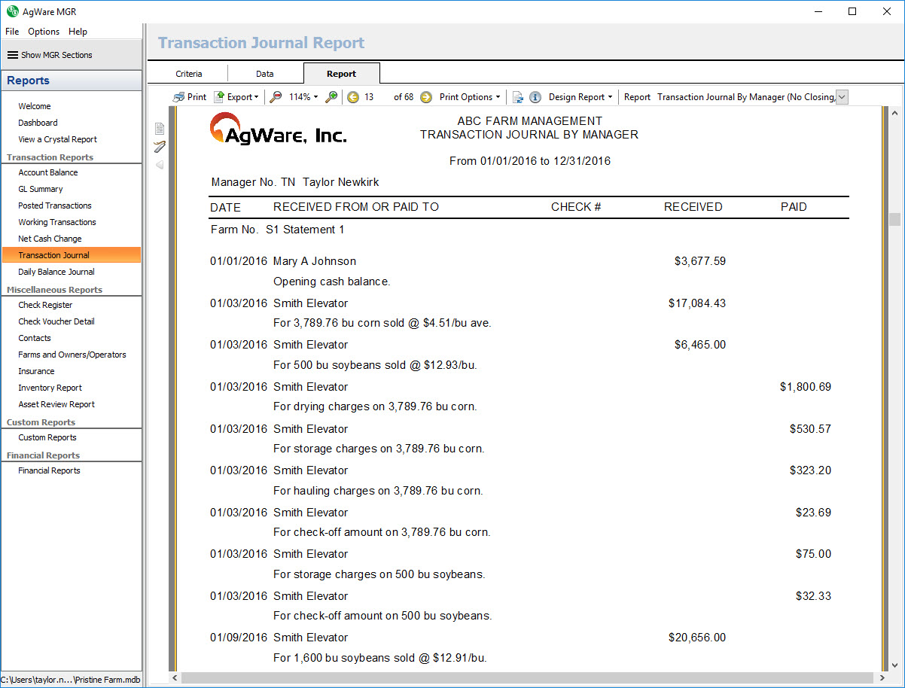Viewport: 905px width, 688px height.
Task: Expand the Print Options dropdown
Action: 470,97
